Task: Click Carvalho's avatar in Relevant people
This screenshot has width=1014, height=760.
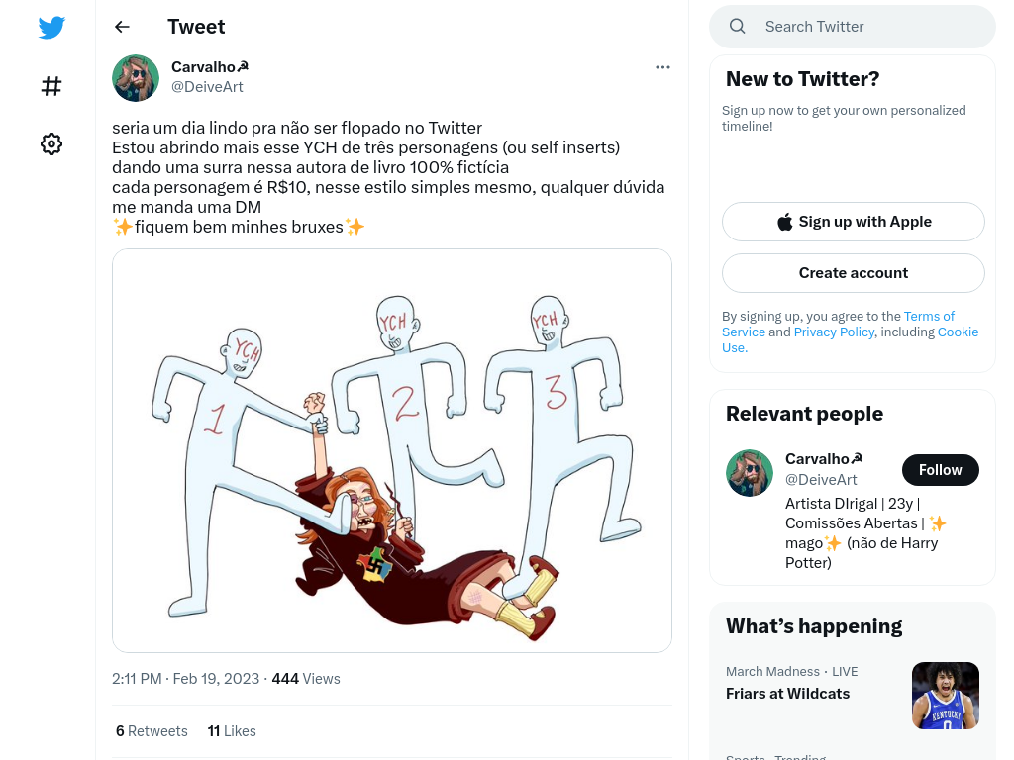Action: tap(749, 473)
